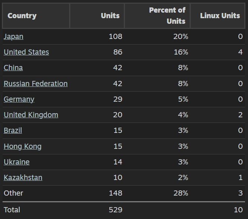Sort by the Country column header
Viewport: 248px width, 219px height.
[x=22, y=16]
